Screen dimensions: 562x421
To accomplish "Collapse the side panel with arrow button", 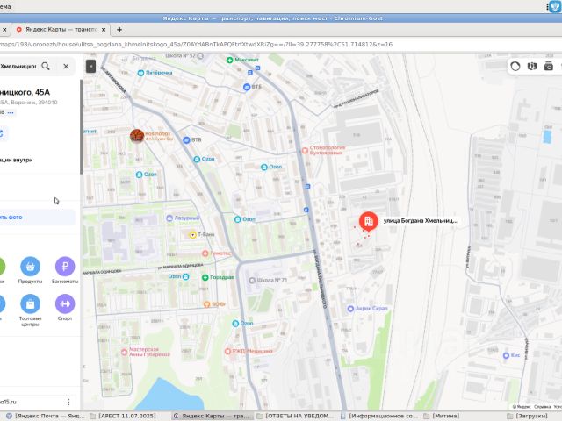I will [x=91, y=67].
